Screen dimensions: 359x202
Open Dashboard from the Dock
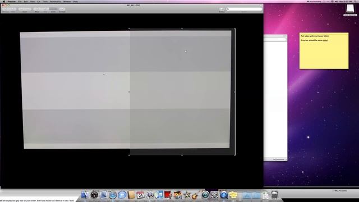pyautogui.click(x=94, y=195)
